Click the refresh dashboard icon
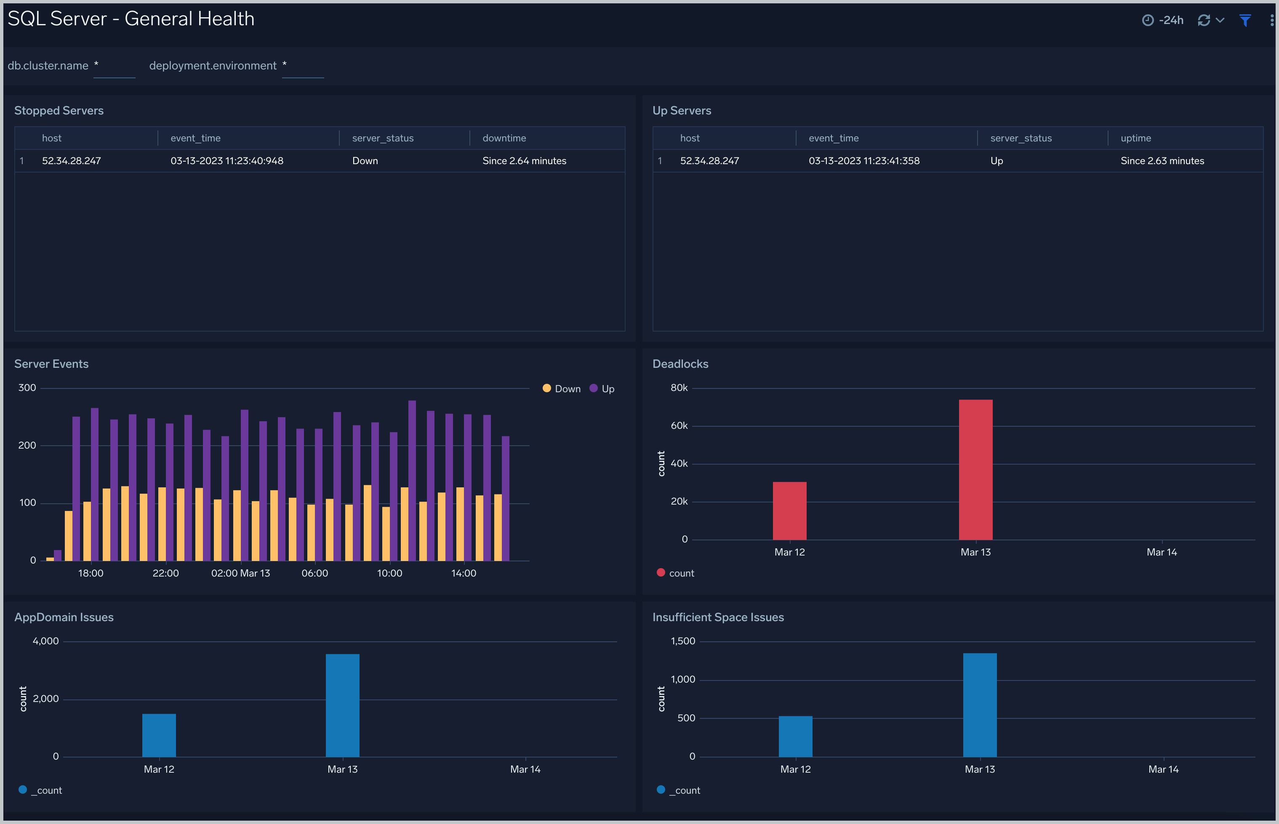 (x=1204, y=20)
